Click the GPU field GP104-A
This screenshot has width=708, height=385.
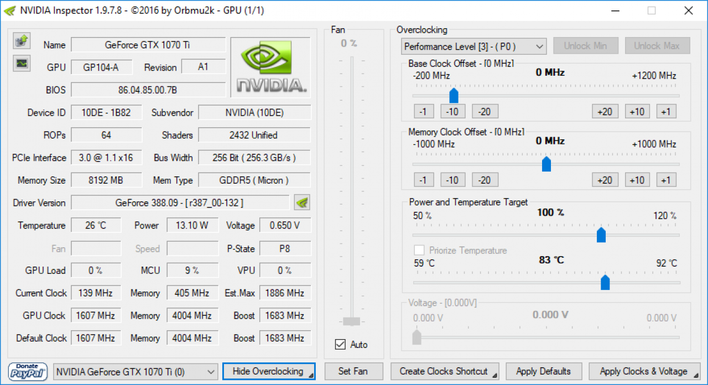click(x=102, y=67)
